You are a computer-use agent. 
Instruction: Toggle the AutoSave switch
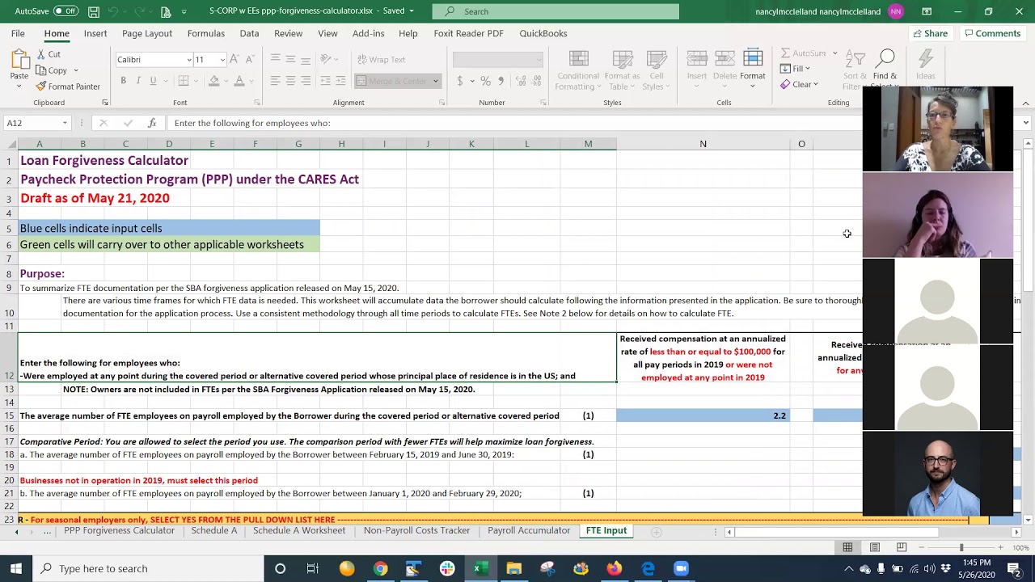(x=65, y=11)
